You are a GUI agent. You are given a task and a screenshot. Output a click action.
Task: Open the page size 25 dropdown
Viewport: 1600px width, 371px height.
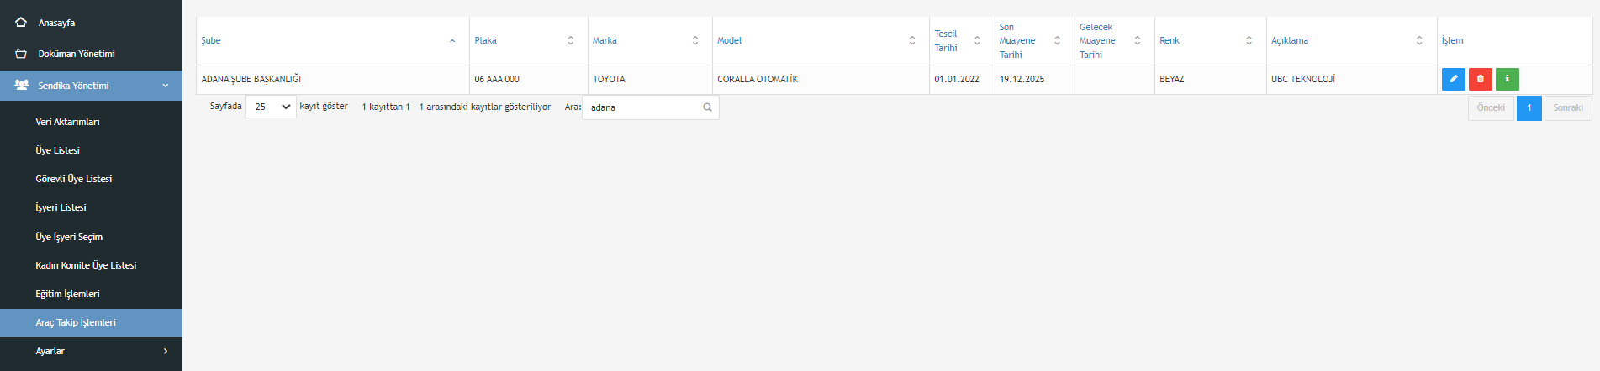coord(271,107)
